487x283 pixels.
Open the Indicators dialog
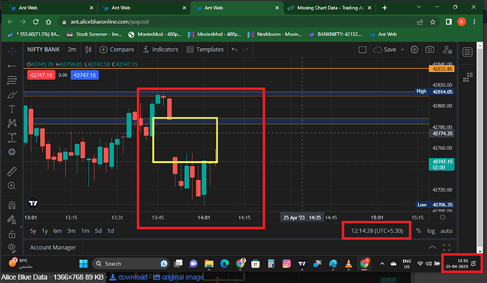click(x=161, y=49)
